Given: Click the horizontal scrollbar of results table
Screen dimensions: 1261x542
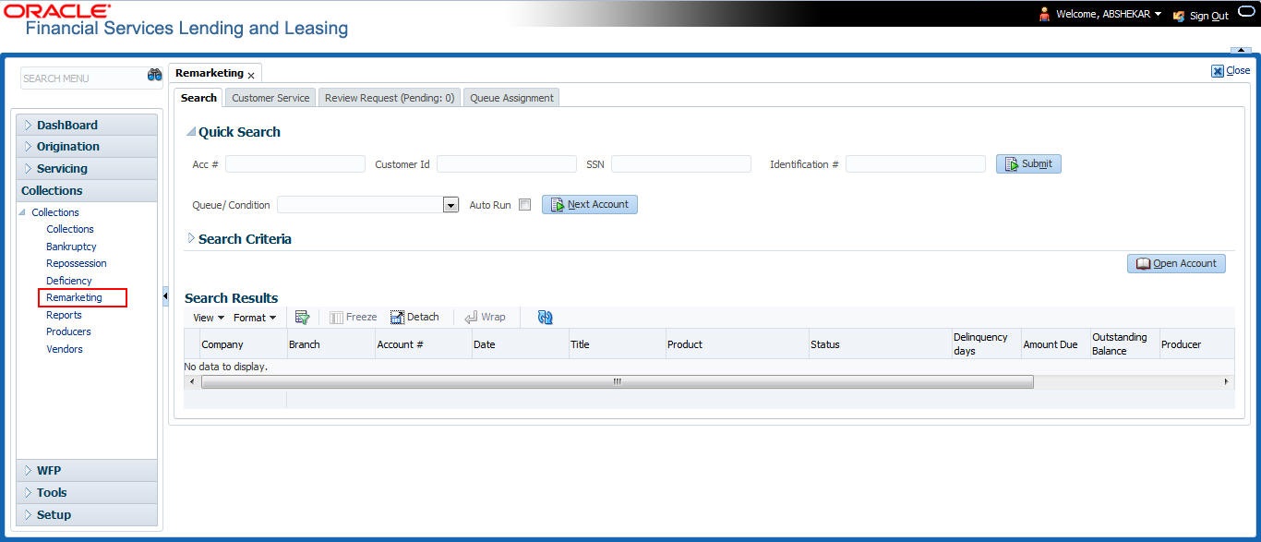Looking at the screenshot, I should (617, 381).
